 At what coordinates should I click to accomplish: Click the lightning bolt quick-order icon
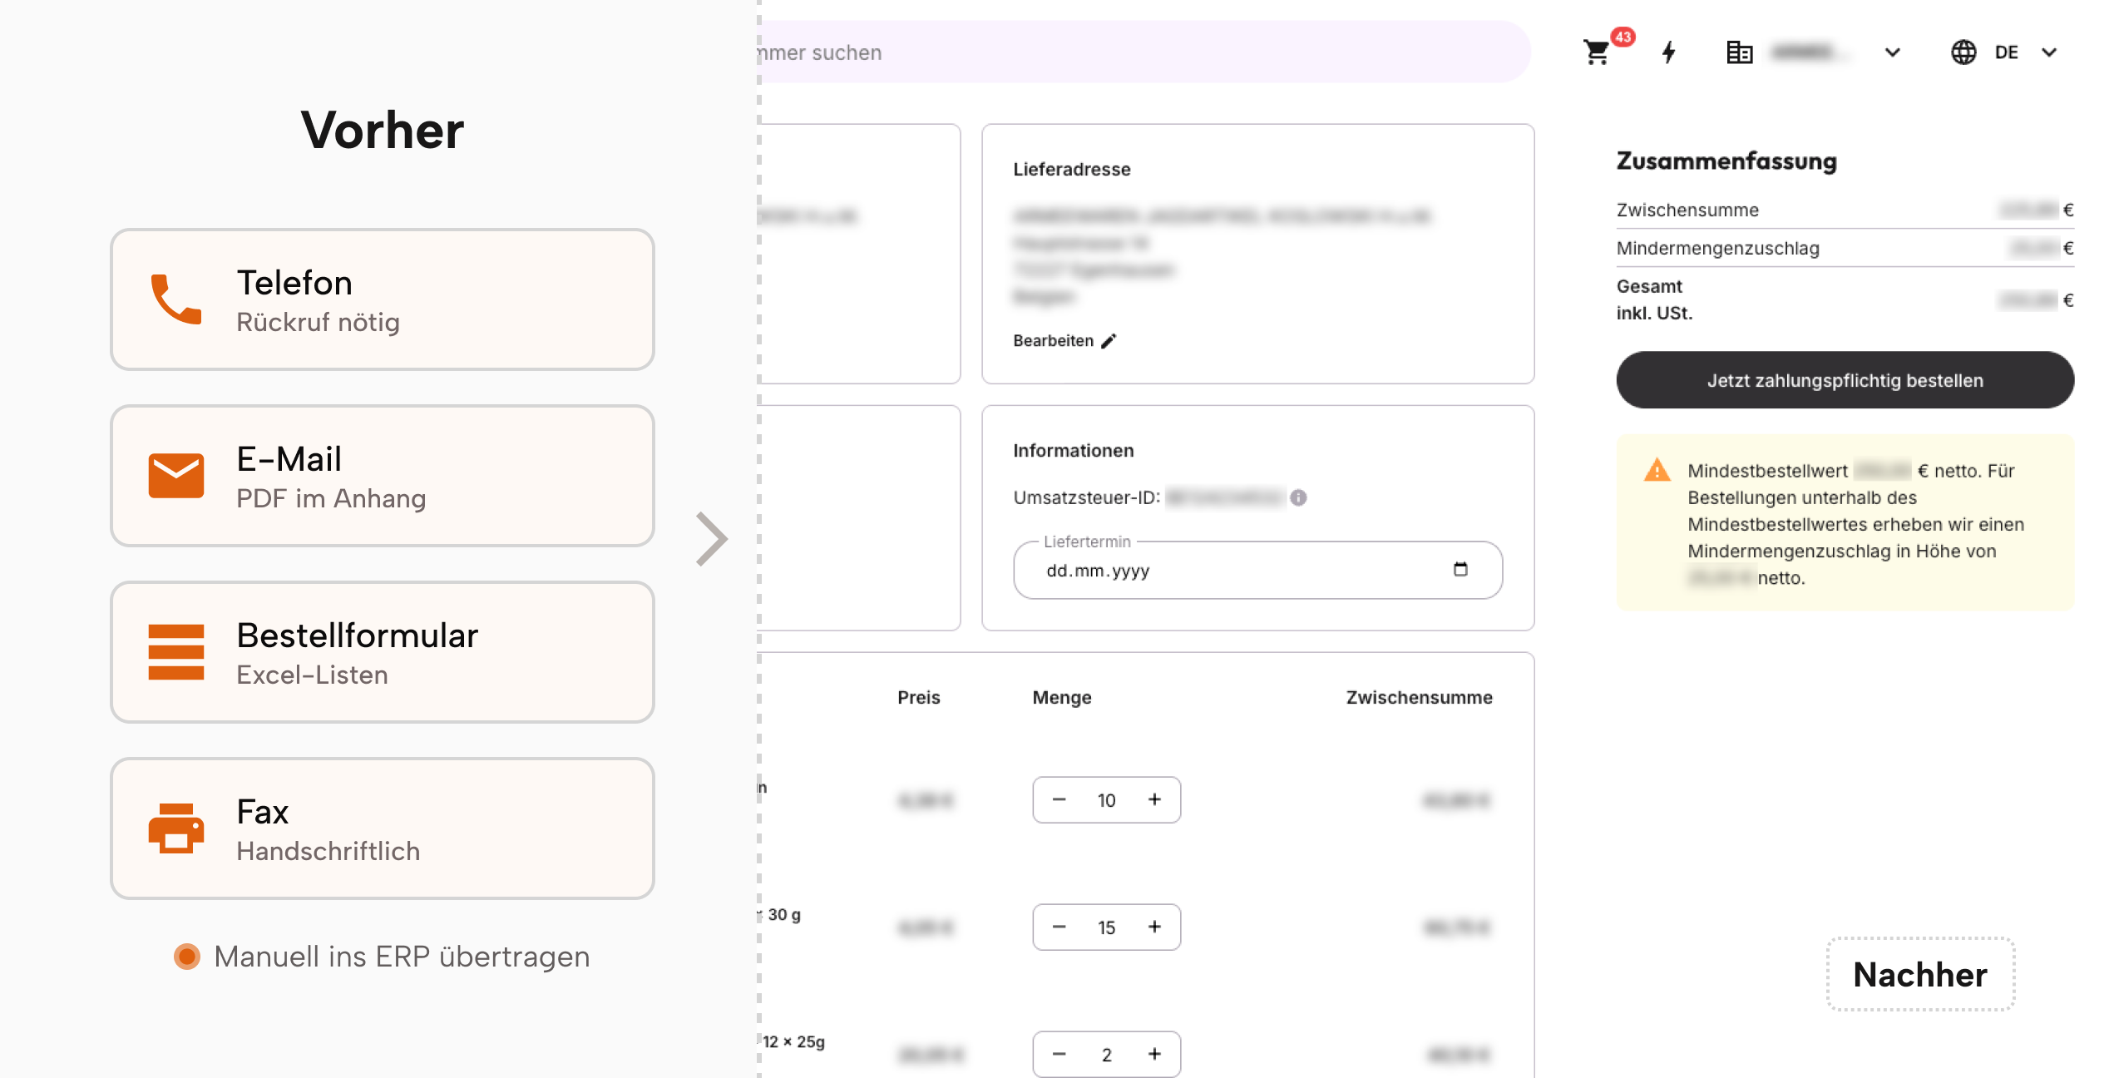(1668, 52)
